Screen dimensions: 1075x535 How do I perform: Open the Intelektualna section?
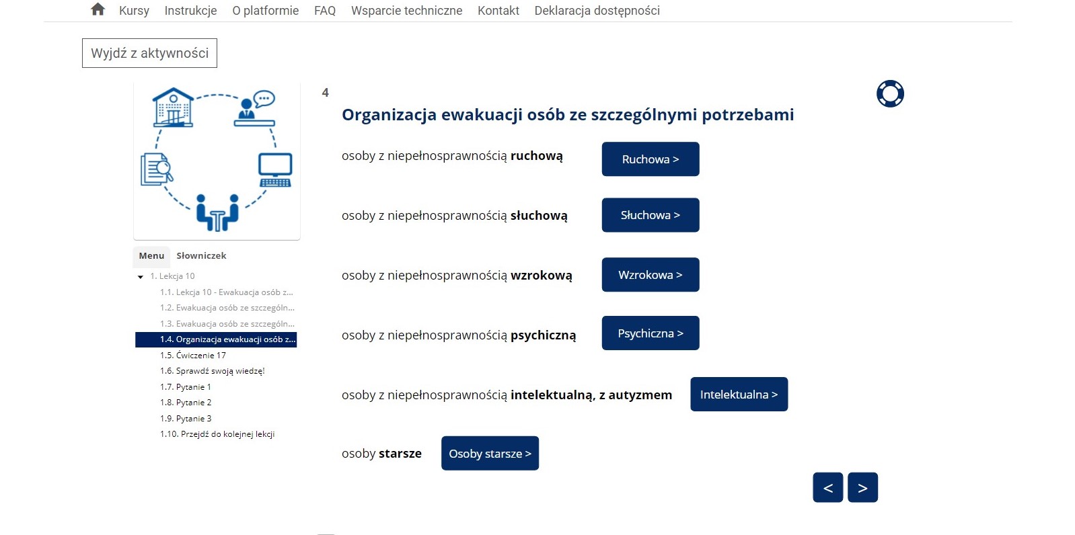[x=739, y=395]
